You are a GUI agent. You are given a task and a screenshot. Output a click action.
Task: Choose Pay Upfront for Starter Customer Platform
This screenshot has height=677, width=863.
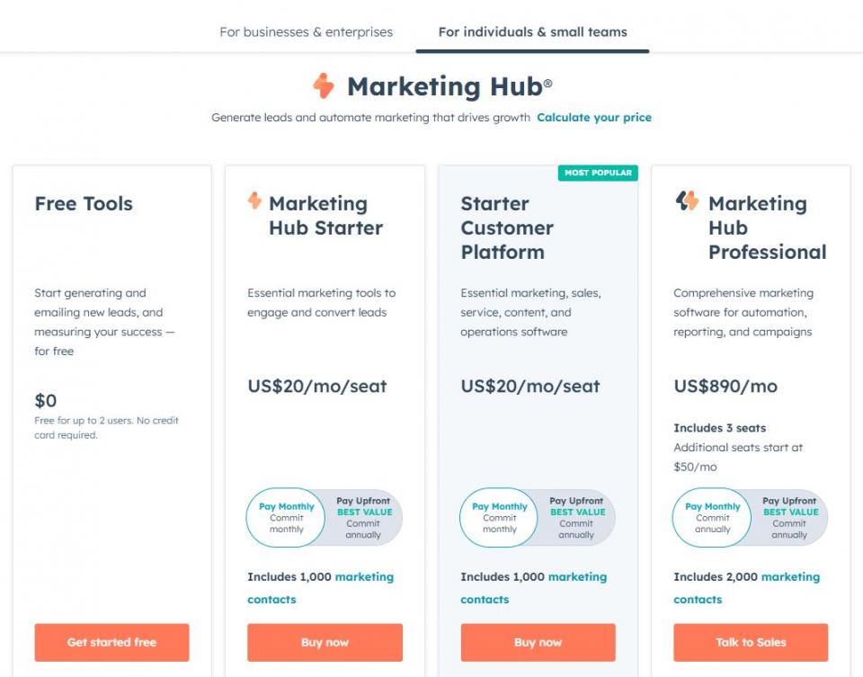pos(576,518)
